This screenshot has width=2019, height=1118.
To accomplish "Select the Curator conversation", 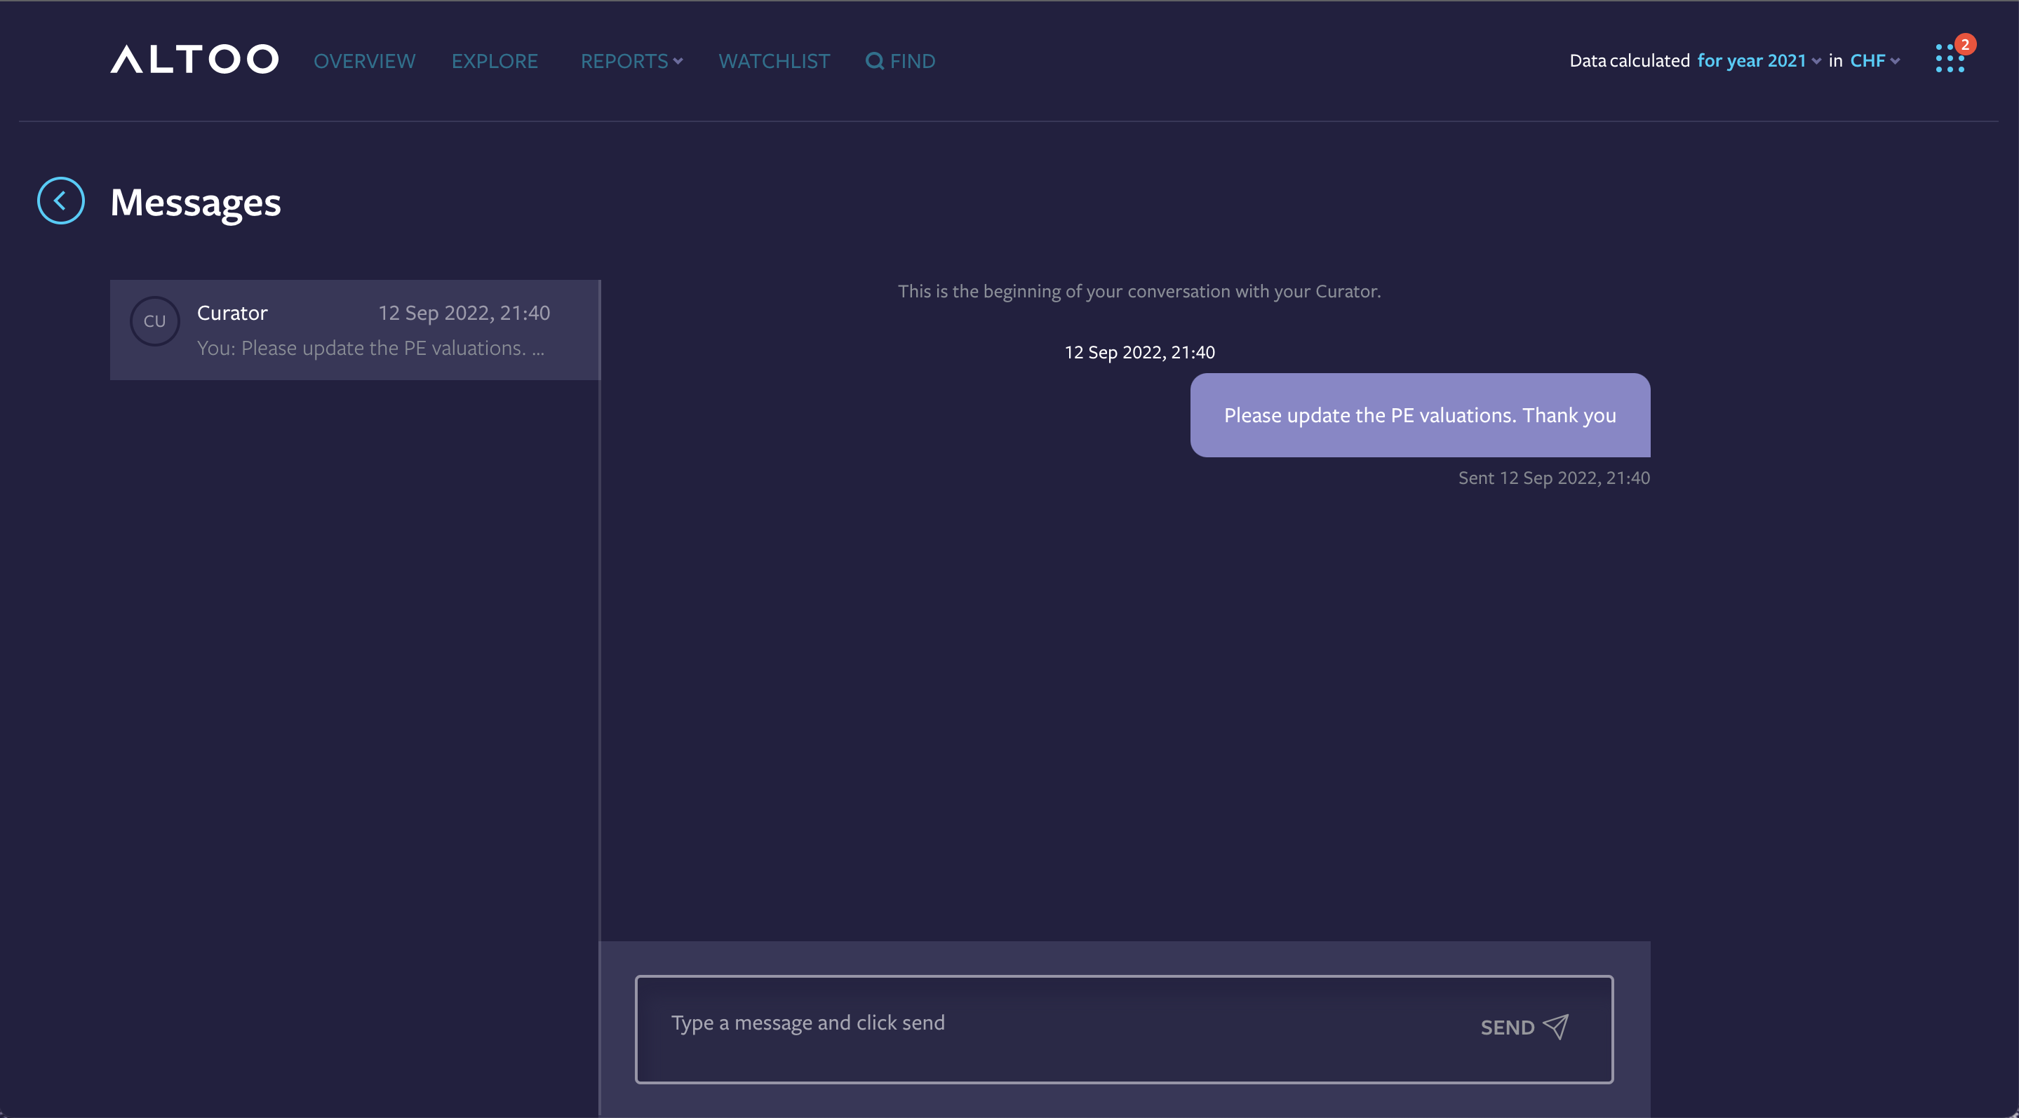I will point(354,330).
